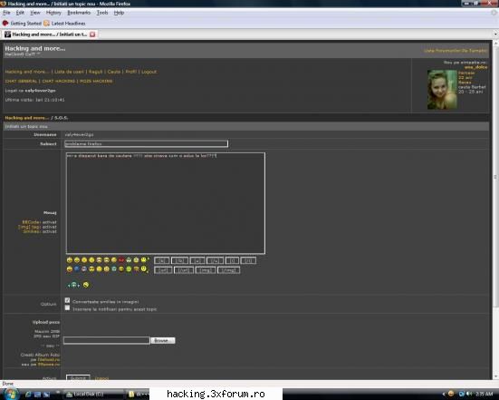The width and height of the screenshot is (499, 400).
Task: Click the Browse button for upload
Action: [x=163, y=340]
